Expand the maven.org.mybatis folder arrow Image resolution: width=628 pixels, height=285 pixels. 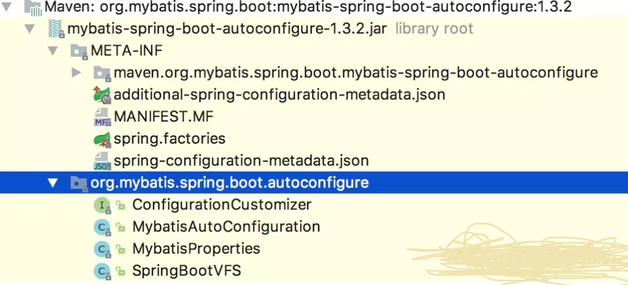pos(76,73)
